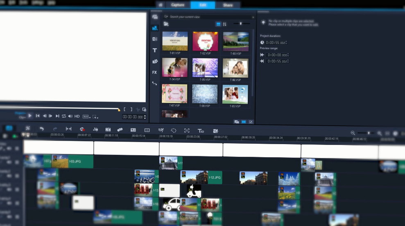Viewport: 405px width, 226px height.
Task: Open the 3D Title editor icon
Action: 201,131
